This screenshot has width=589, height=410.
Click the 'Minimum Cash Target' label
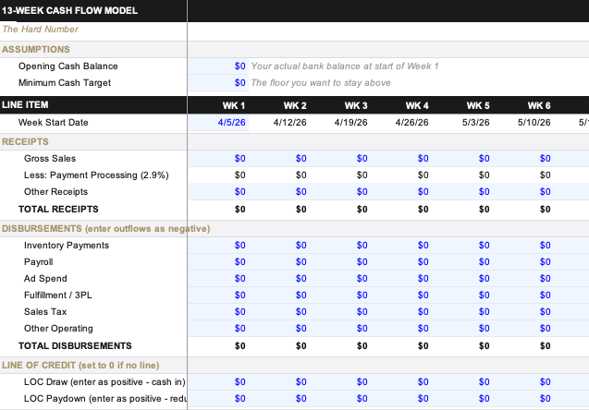(x=65, y=82)
